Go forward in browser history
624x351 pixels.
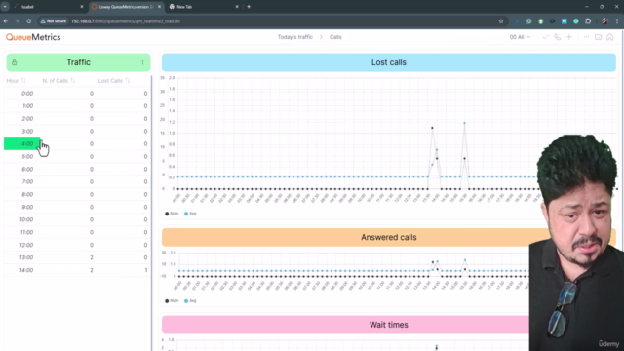(18, 21)
